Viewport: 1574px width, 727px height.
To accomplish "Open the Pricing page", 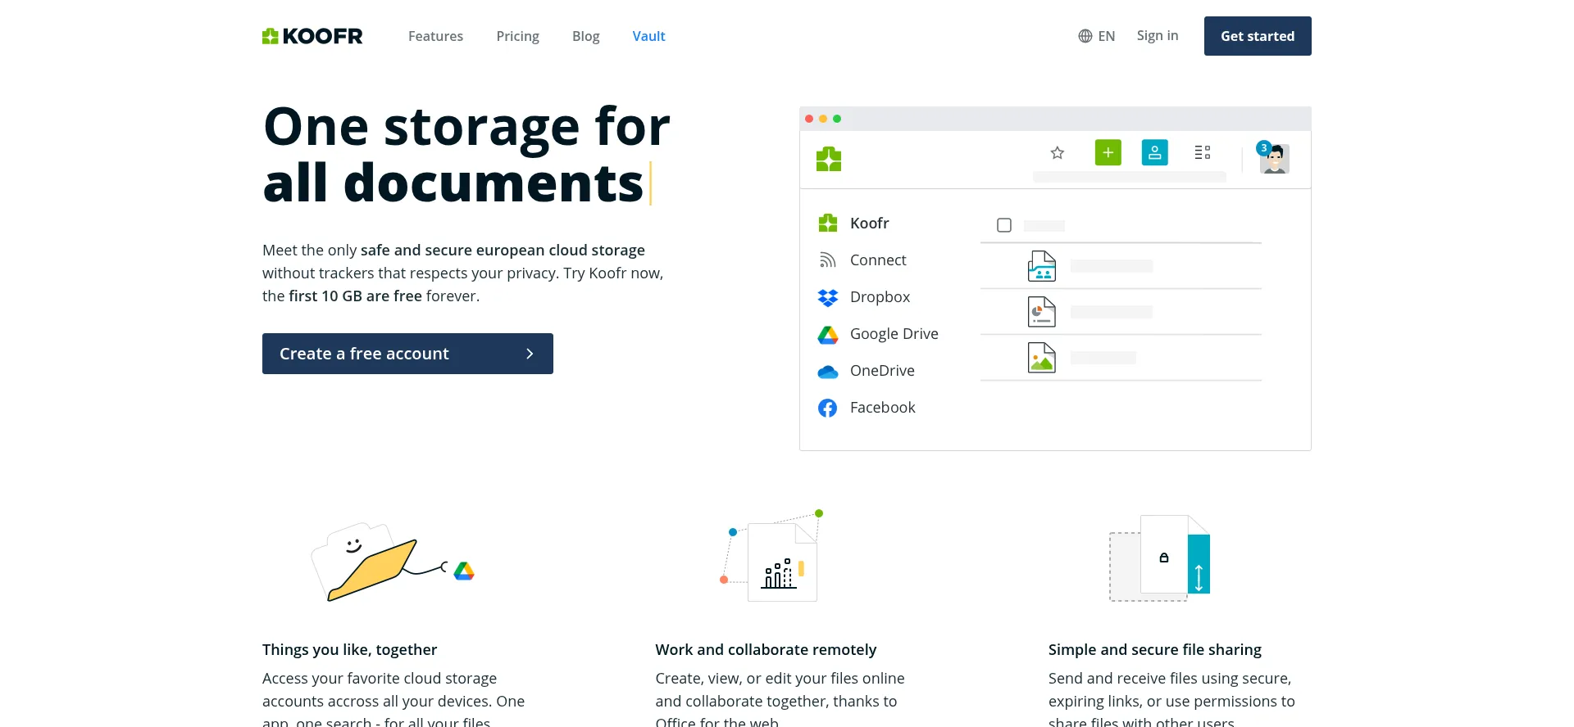I will click(x=517, y=36).
